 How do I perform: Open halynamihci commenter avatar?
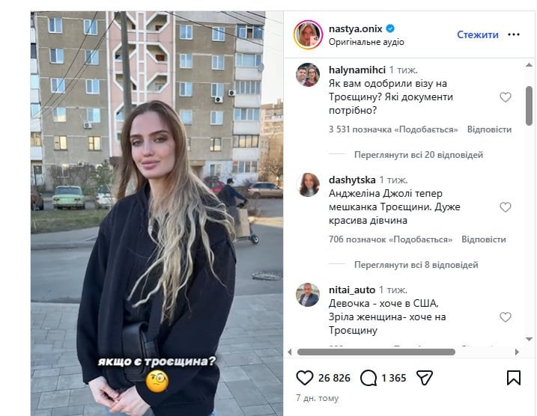click(x=308, y=75)
